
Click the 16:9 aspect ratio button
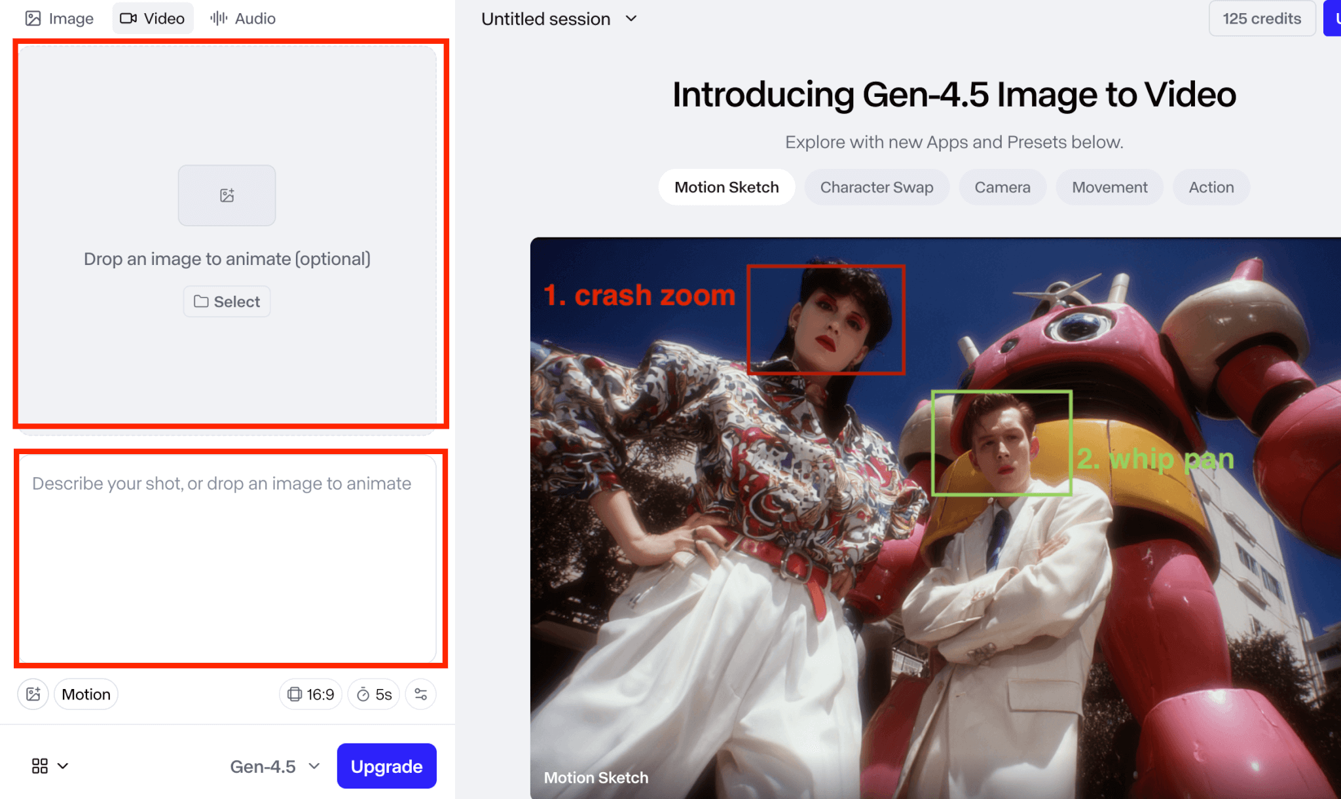(311, 694)
